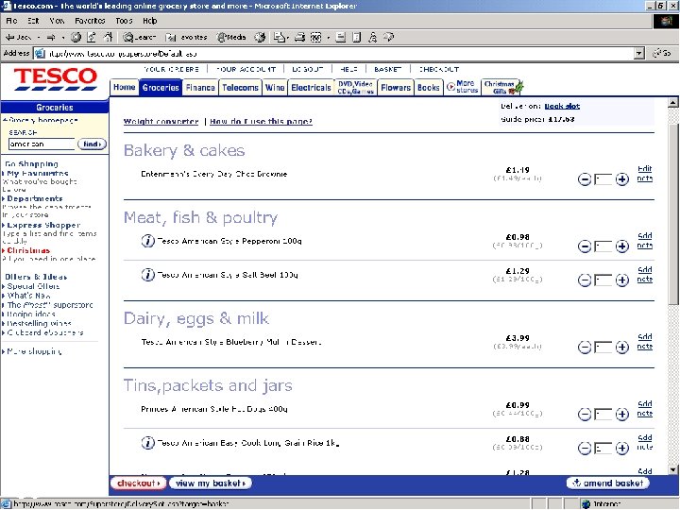
Task: Open the address bar dropdown arrow
Action: pyautogui.click(x=639, y=53)
